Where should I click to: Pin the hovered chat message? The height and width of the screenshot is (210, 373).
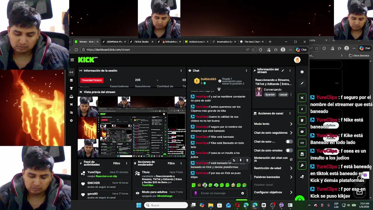pyautogui.click(x=240, y=160)
